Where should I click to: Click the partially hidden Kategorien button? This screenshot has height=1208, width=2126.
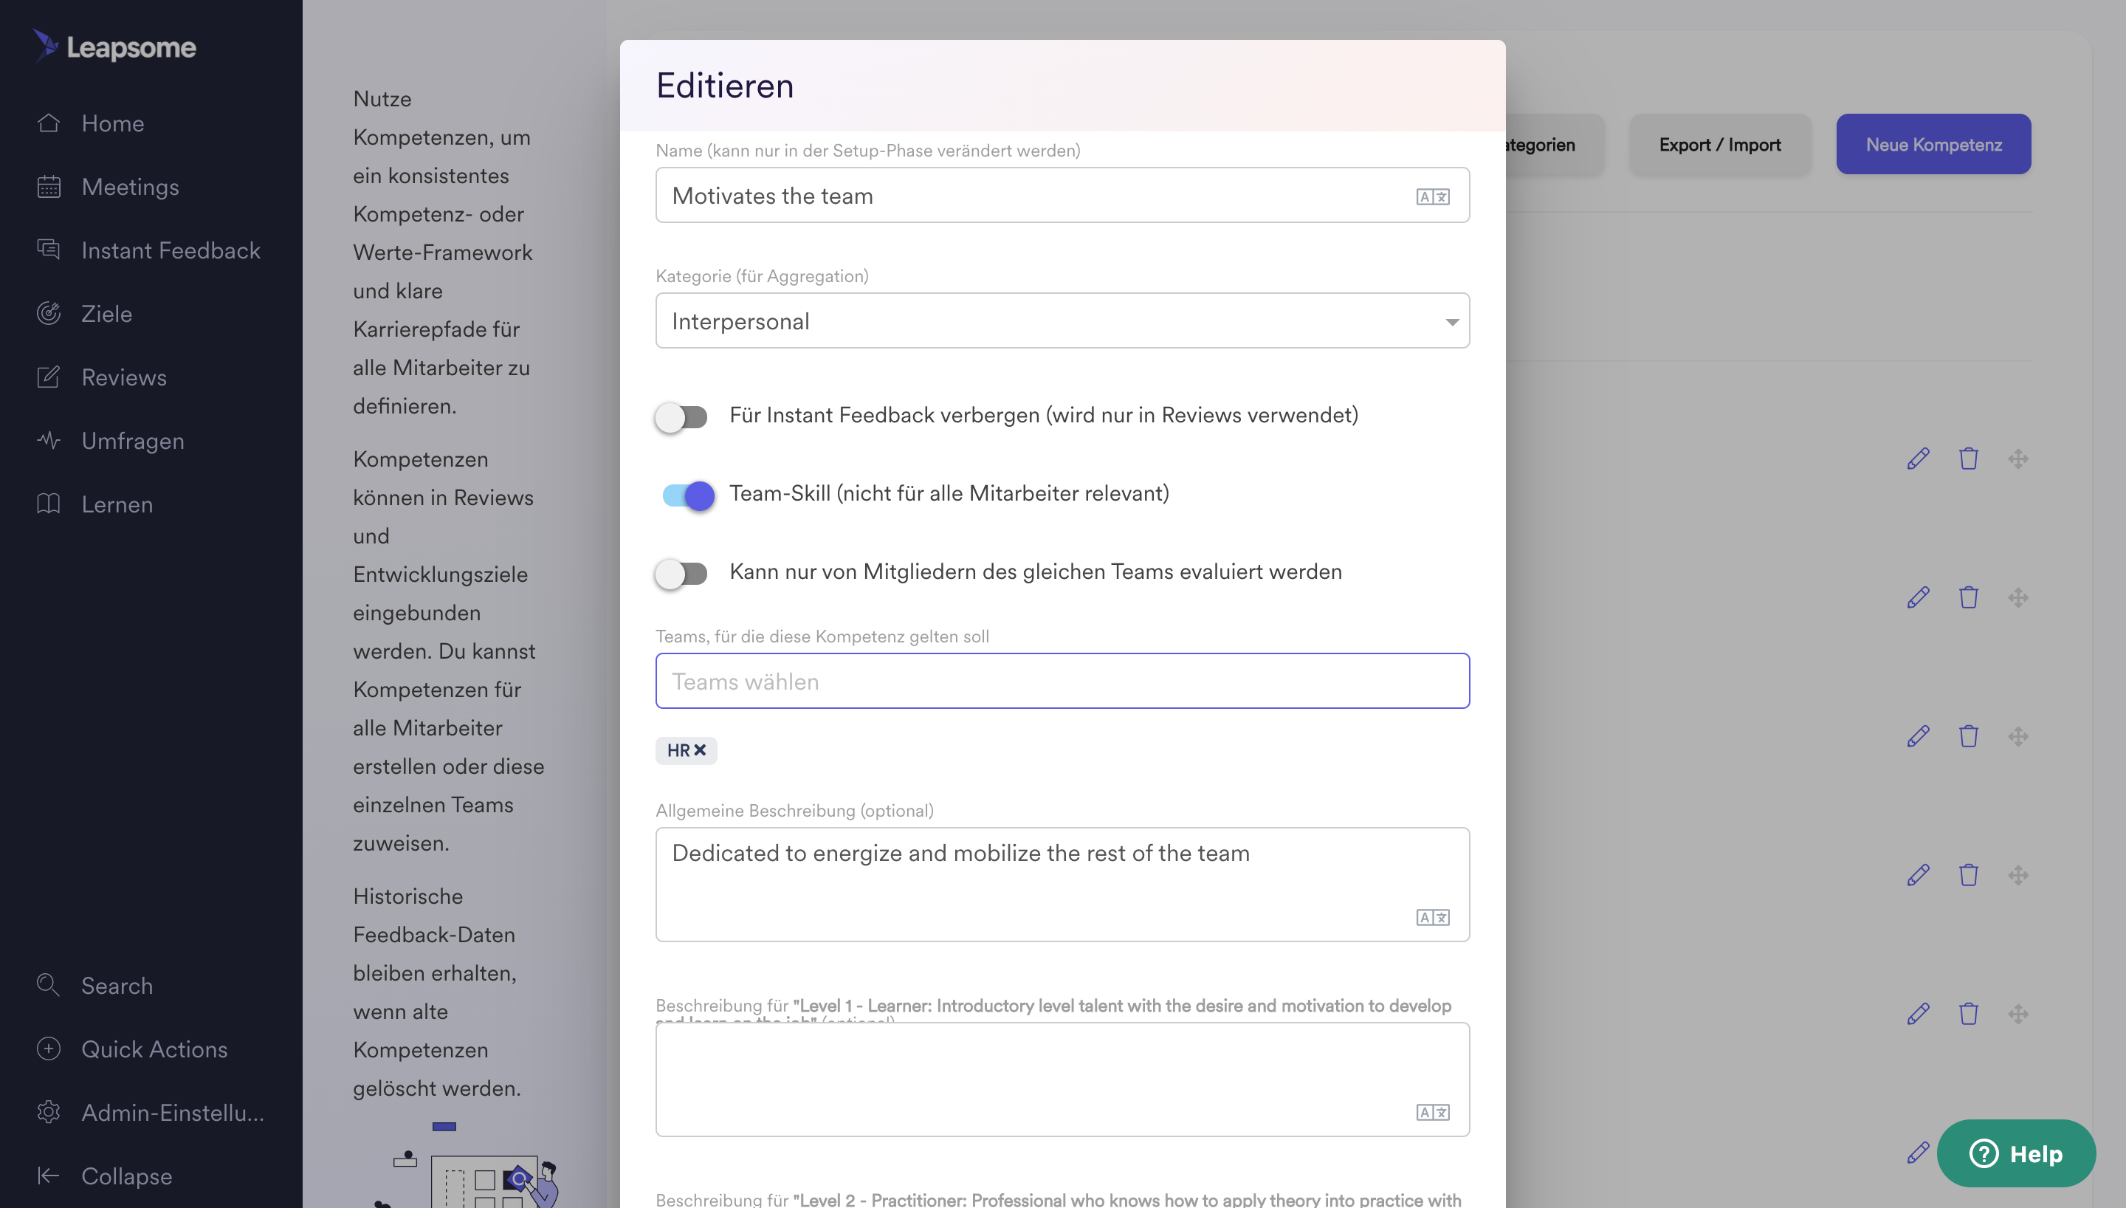[x=1554, y=143]
